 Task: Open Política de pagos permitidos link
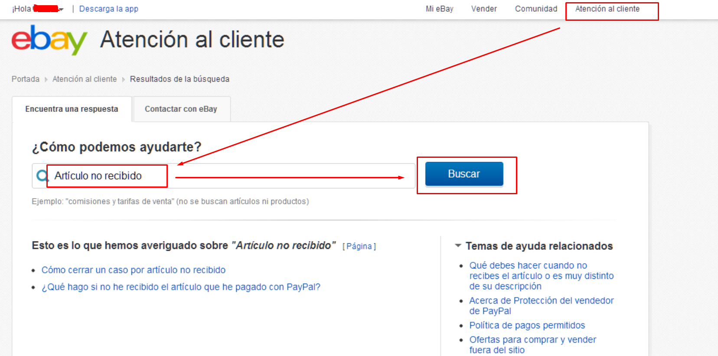coord(527,325)
